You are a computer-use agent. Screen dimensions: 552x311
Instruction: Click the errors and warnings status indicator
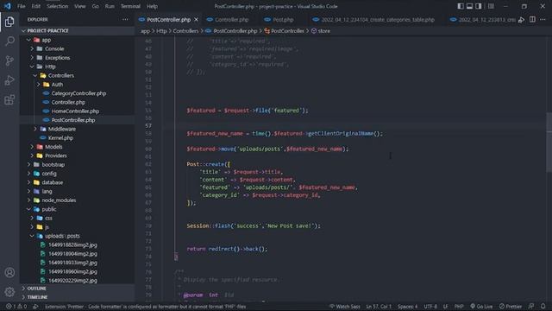tap(16, 307)
